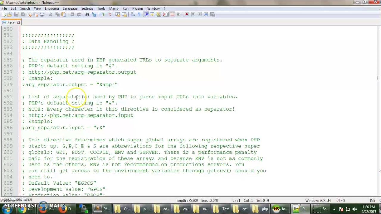The width and height of the screenshot is (381, 214).
Task: Run macro multiple times icon
Action: (x=206, y=14)
